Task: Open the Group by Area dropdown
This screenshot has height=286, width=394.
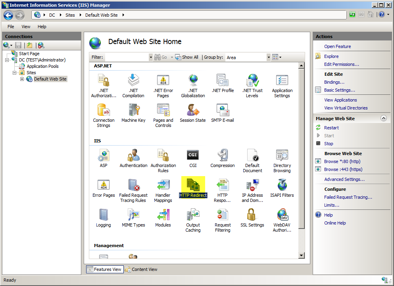Action: (269, 57)
